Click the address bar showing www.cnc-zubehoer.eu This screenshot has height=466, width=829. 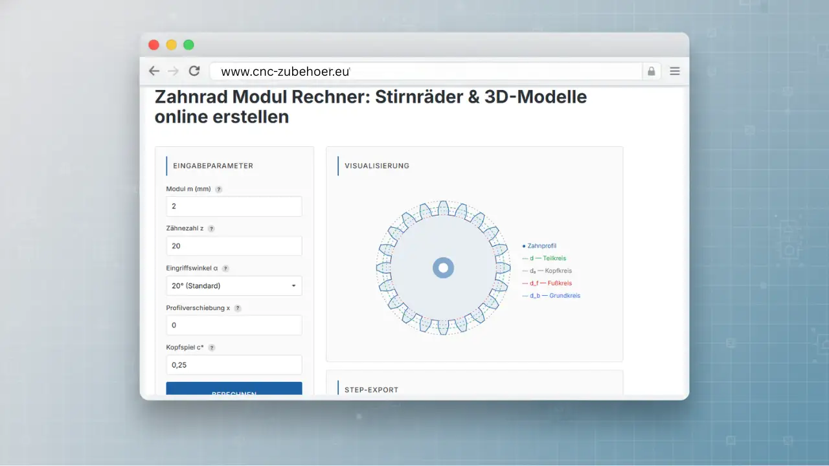[x=425, y=71]
